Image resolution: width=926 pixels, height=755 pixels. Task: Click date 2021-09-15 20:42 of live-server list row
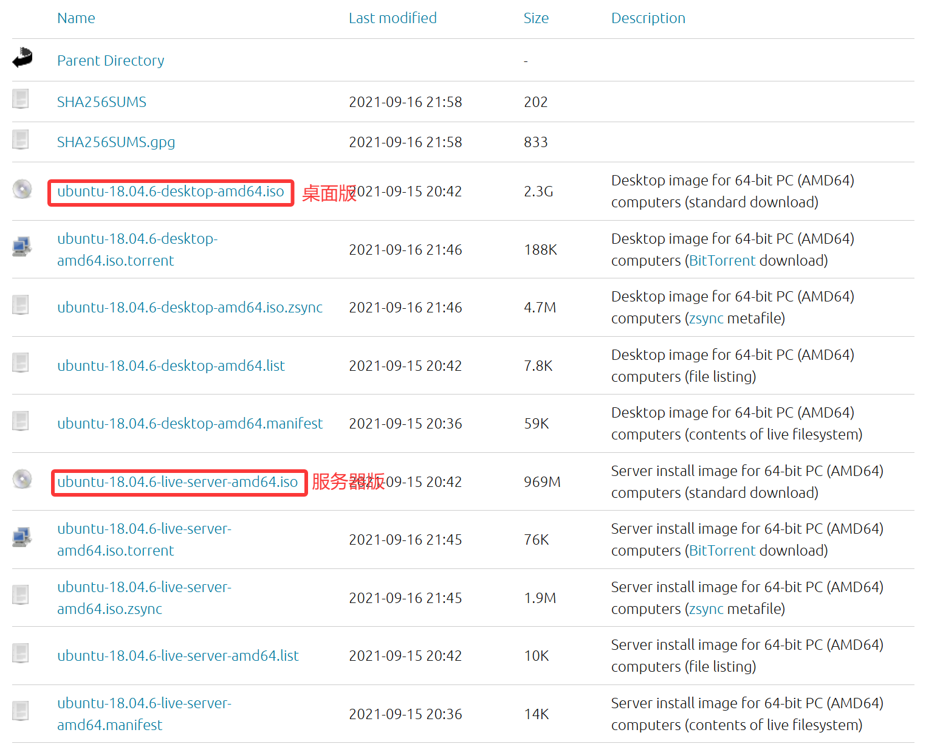pos(405,656)
